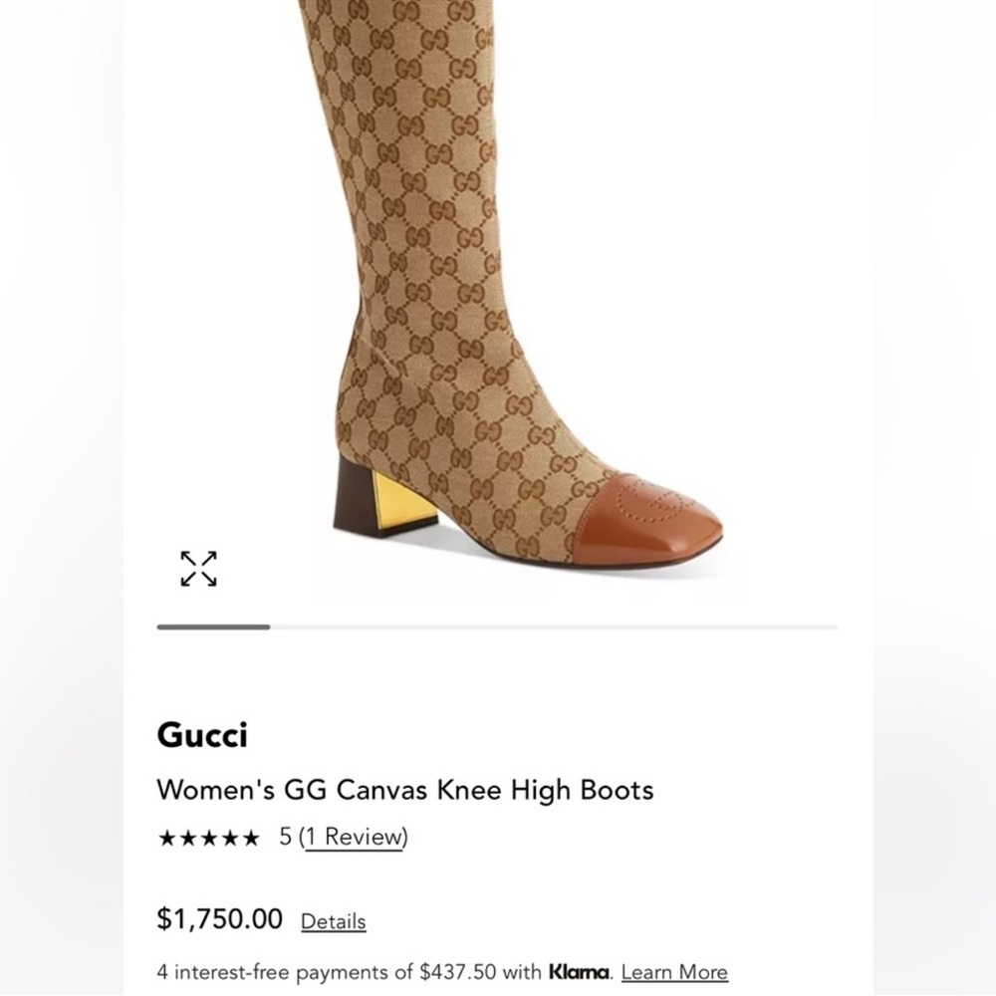Click the bold Klarna wordmark
Screen dimensions: 996x996
[x=576, y=971]
